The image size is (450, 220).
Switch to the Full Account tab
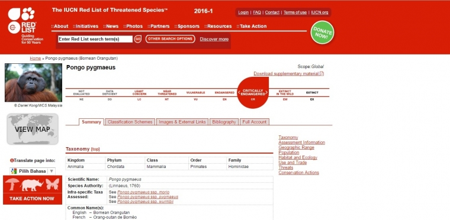pos(254,122)
